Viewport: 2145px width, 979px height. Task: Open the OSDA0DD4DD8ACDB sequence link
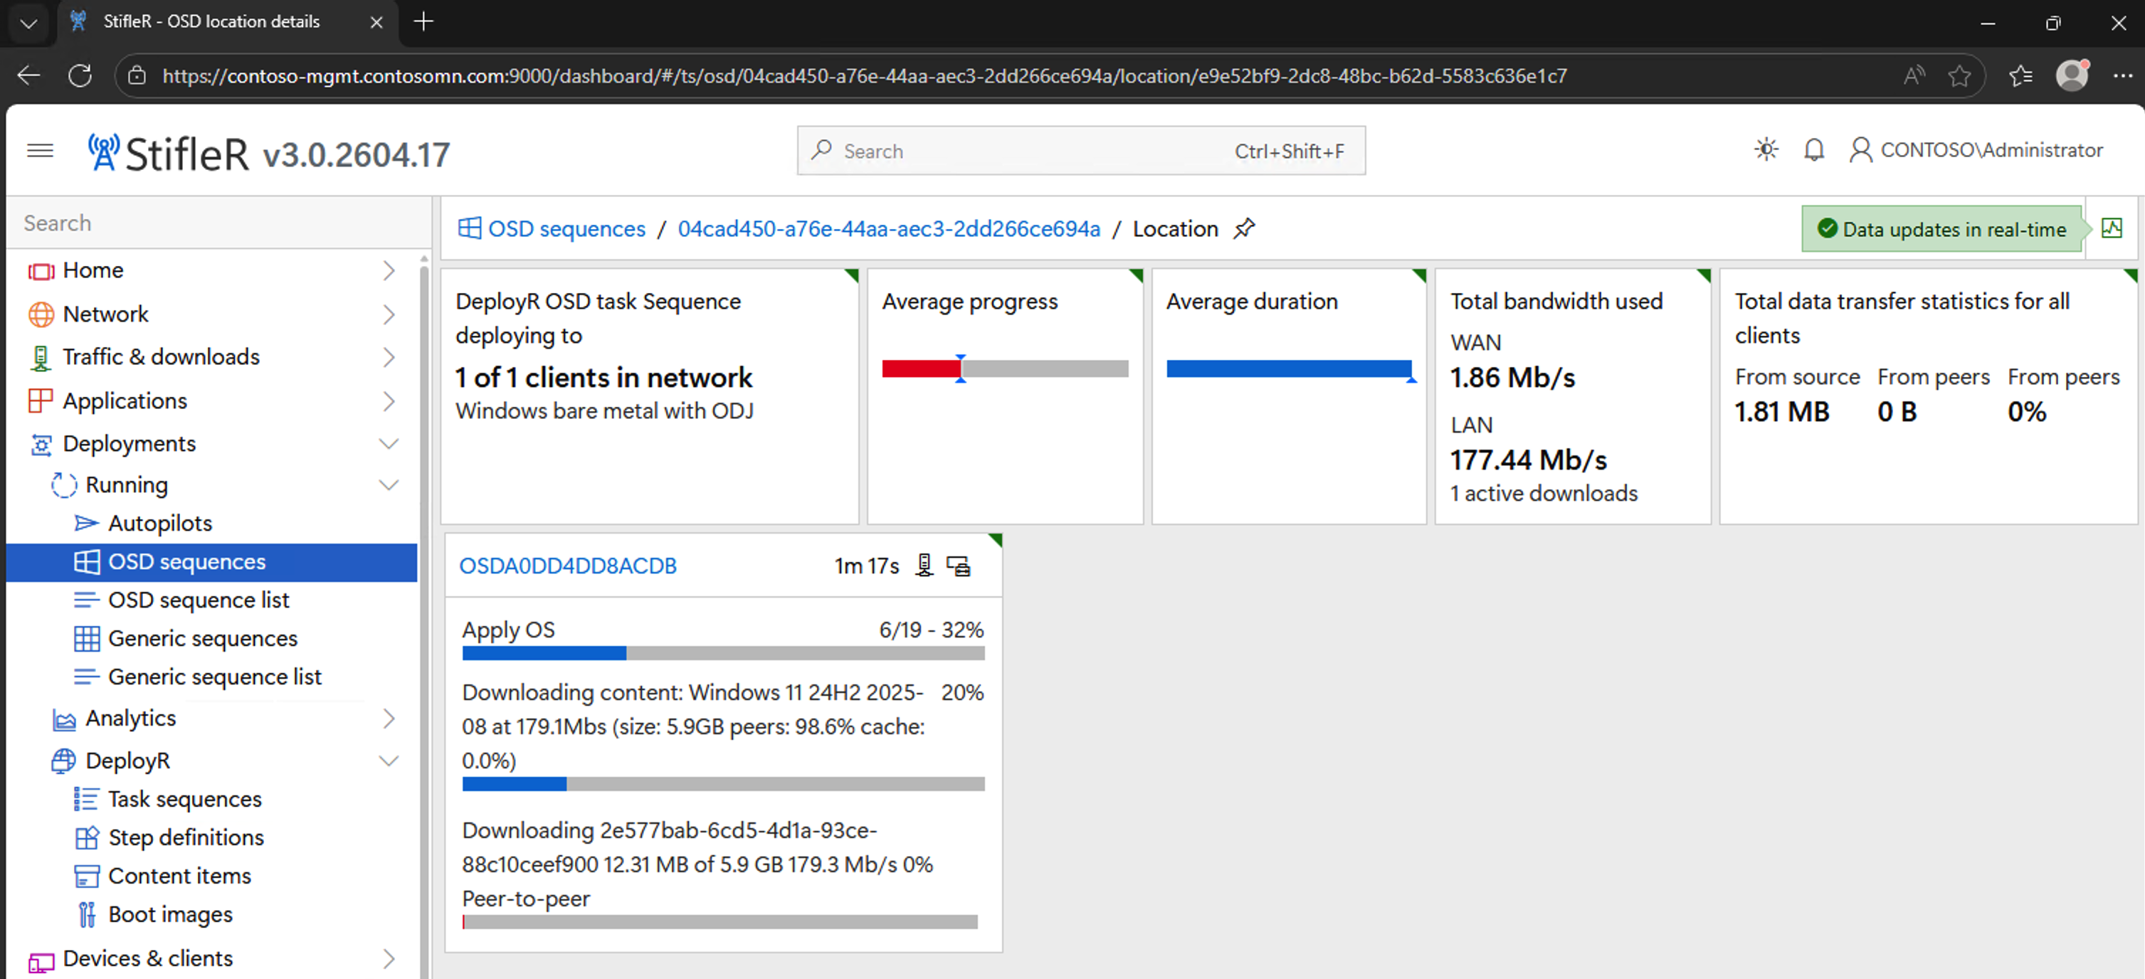[x=569, y=565]
